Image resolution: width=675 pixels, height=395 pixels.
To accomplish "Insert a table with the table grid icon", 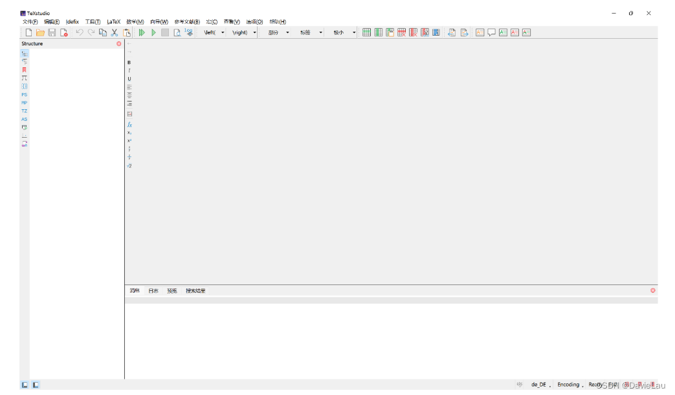I will [366, 32].
